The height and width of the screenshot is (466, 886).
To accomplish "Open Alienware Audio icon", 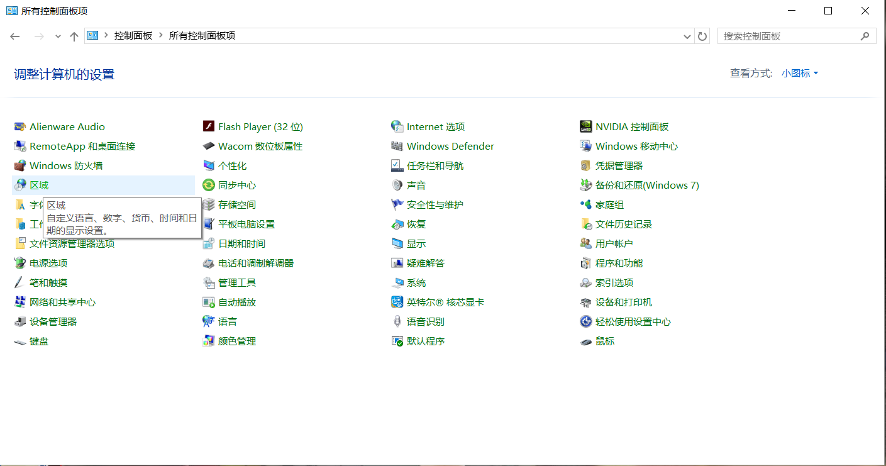I will (x=19, y=126).
